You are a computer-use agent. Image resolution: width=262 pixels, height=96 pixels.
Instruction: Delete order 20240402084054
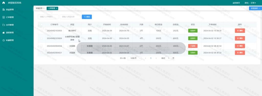click(x=240, y=46)
